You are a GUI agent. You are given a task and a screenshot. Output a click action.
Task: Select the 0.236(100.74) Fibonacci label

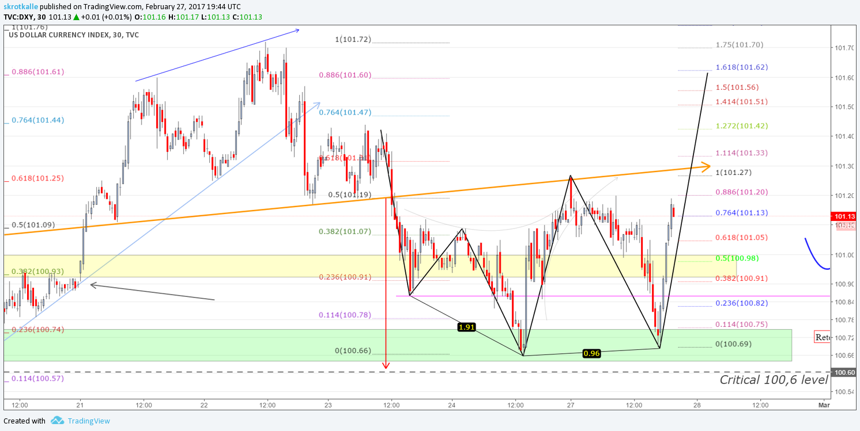(37, 330)
